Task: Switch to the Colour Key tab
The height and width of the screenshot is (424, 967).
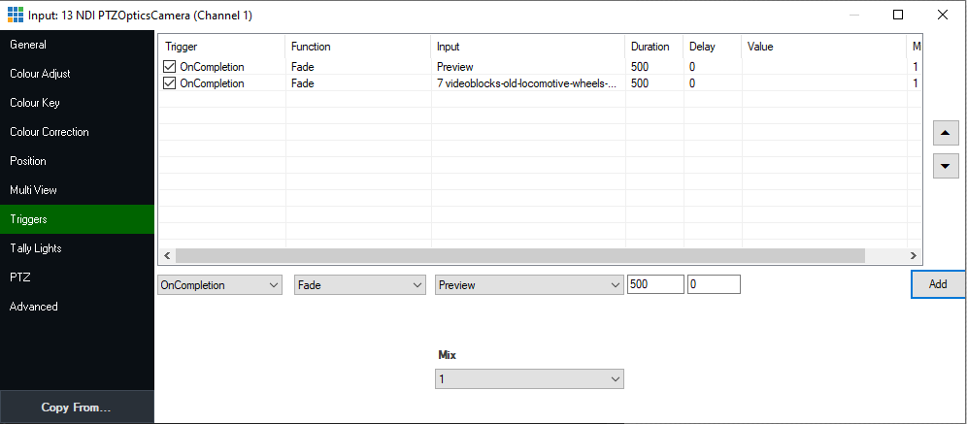Action: click(x=77, y=102)
